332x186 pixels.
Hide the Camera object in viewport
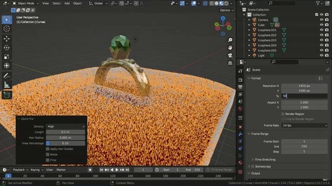pyautogui.click(x=322, y=20)
